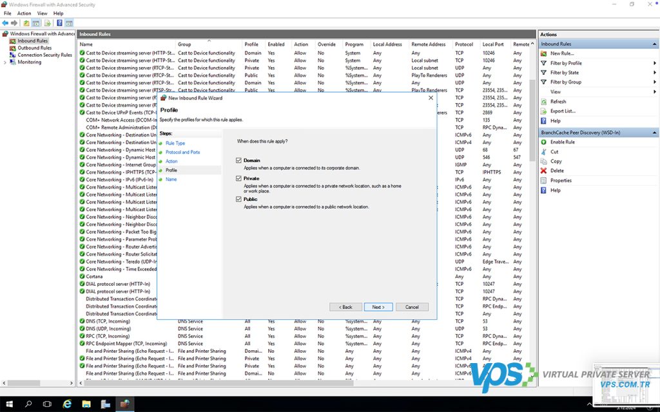Open the File menu
Viewport: 660px width, 412px height.
pyautogui.click(x=8, y=14)
